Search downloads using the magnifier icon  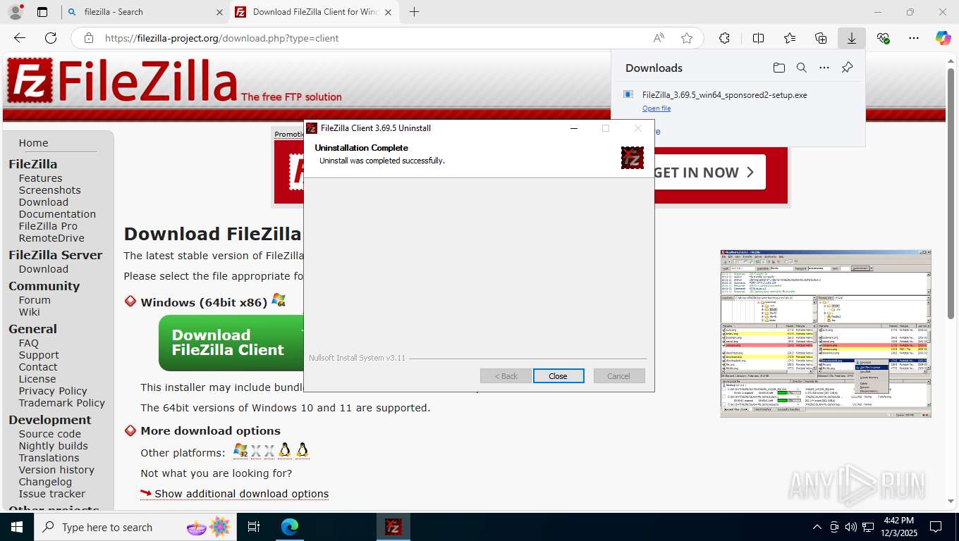tap(801, 68)
